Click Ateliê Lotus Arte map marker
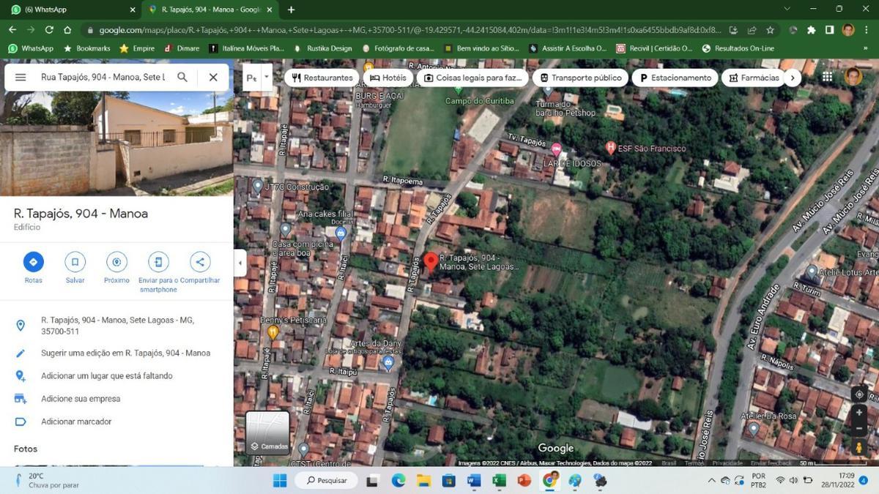 pyautogui.click(x=812, y=272)
